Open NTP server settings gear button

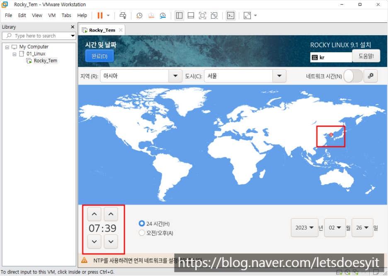[371, 76]
